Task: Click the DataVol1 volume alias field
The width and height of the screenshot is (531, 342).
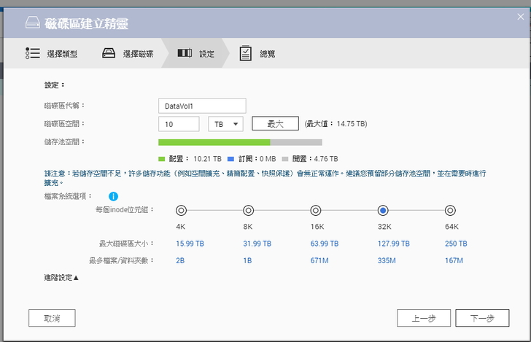Action: click(x=202, y=106)
